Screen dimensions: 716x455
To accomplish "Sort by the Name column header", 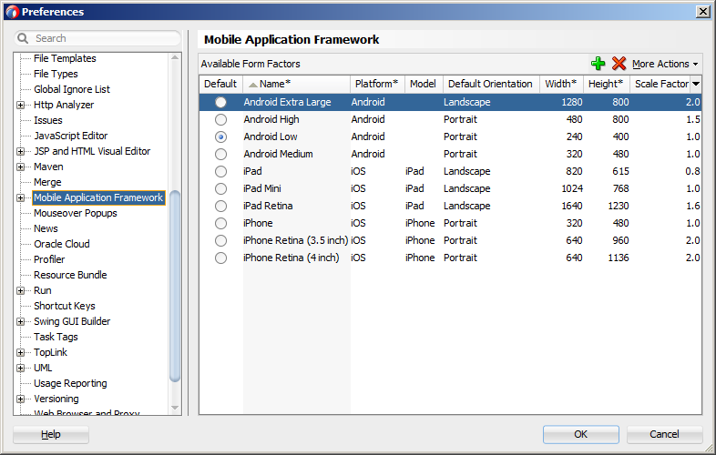I will [x=296, y=84].
